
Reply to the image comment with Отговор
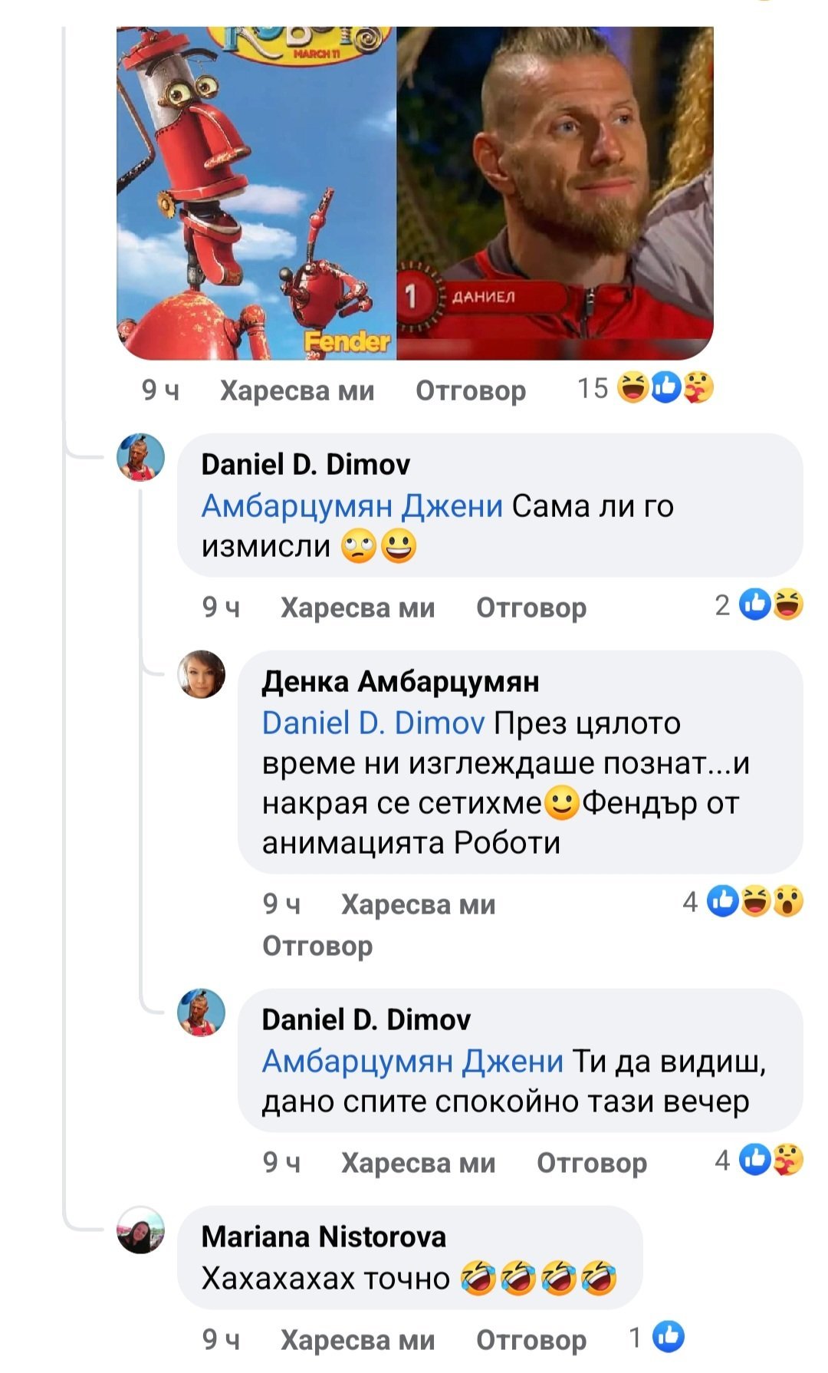pyautogui.click(x=471, y=390)
